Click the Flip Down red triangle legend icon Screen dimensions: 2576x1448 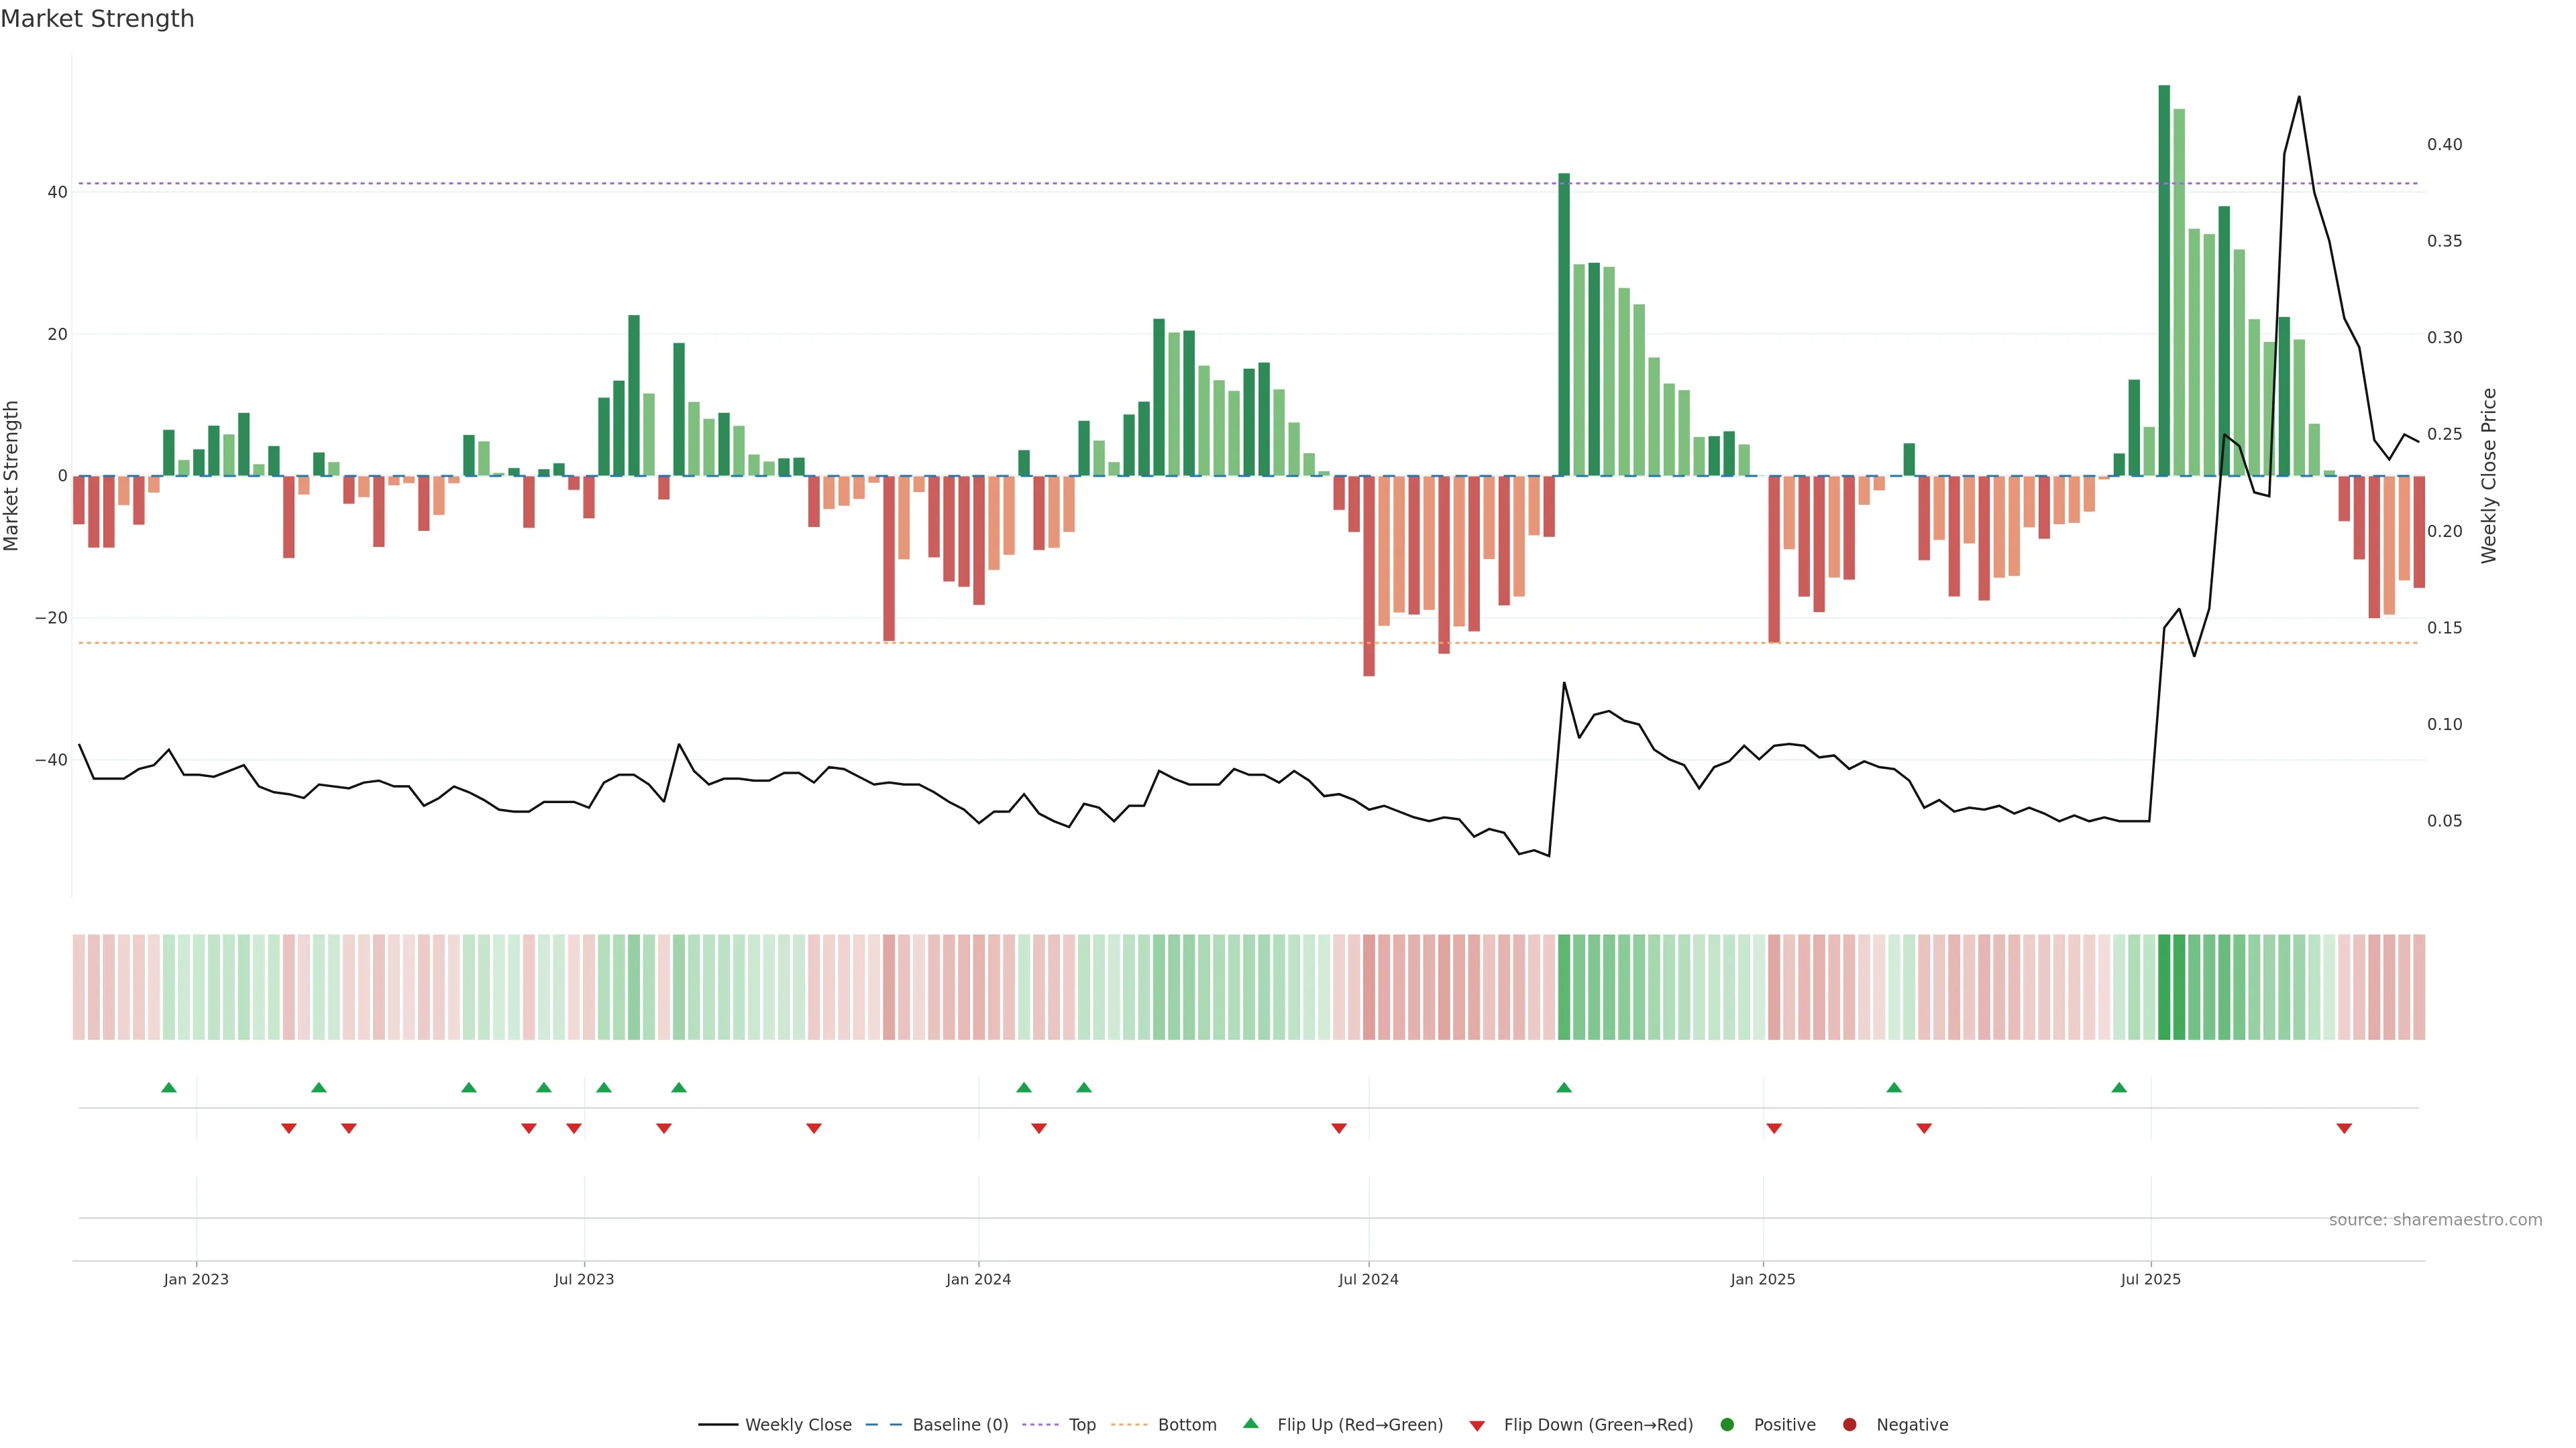[1477, 1426]
